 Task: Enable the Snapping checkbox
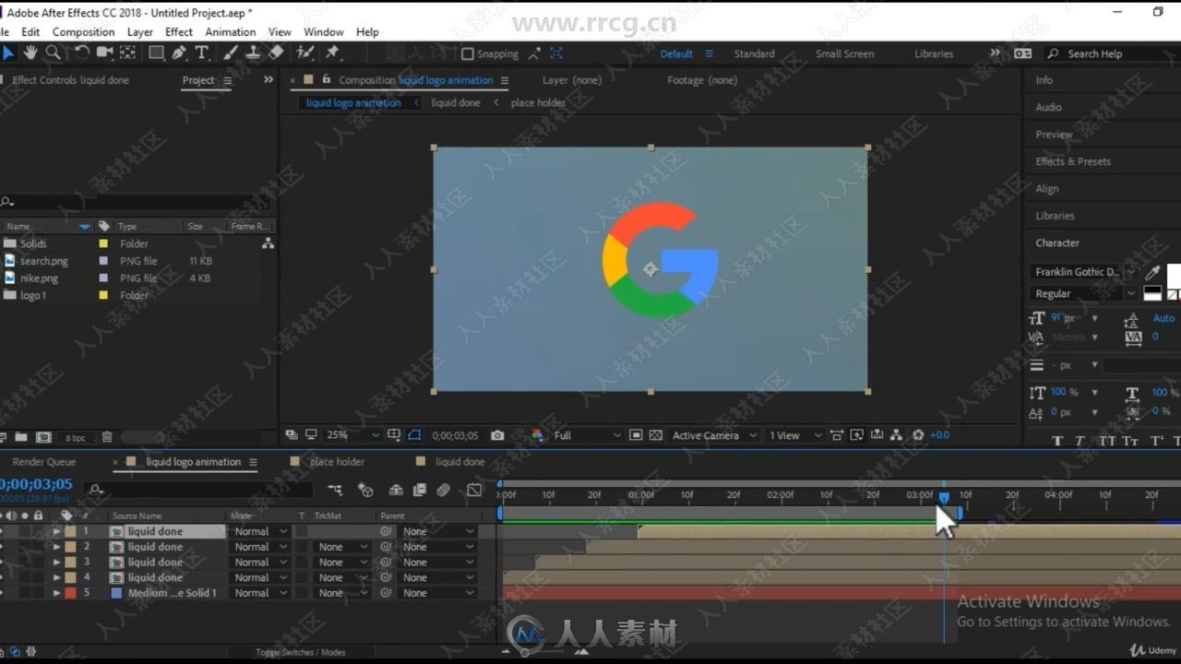click(467, 53)
